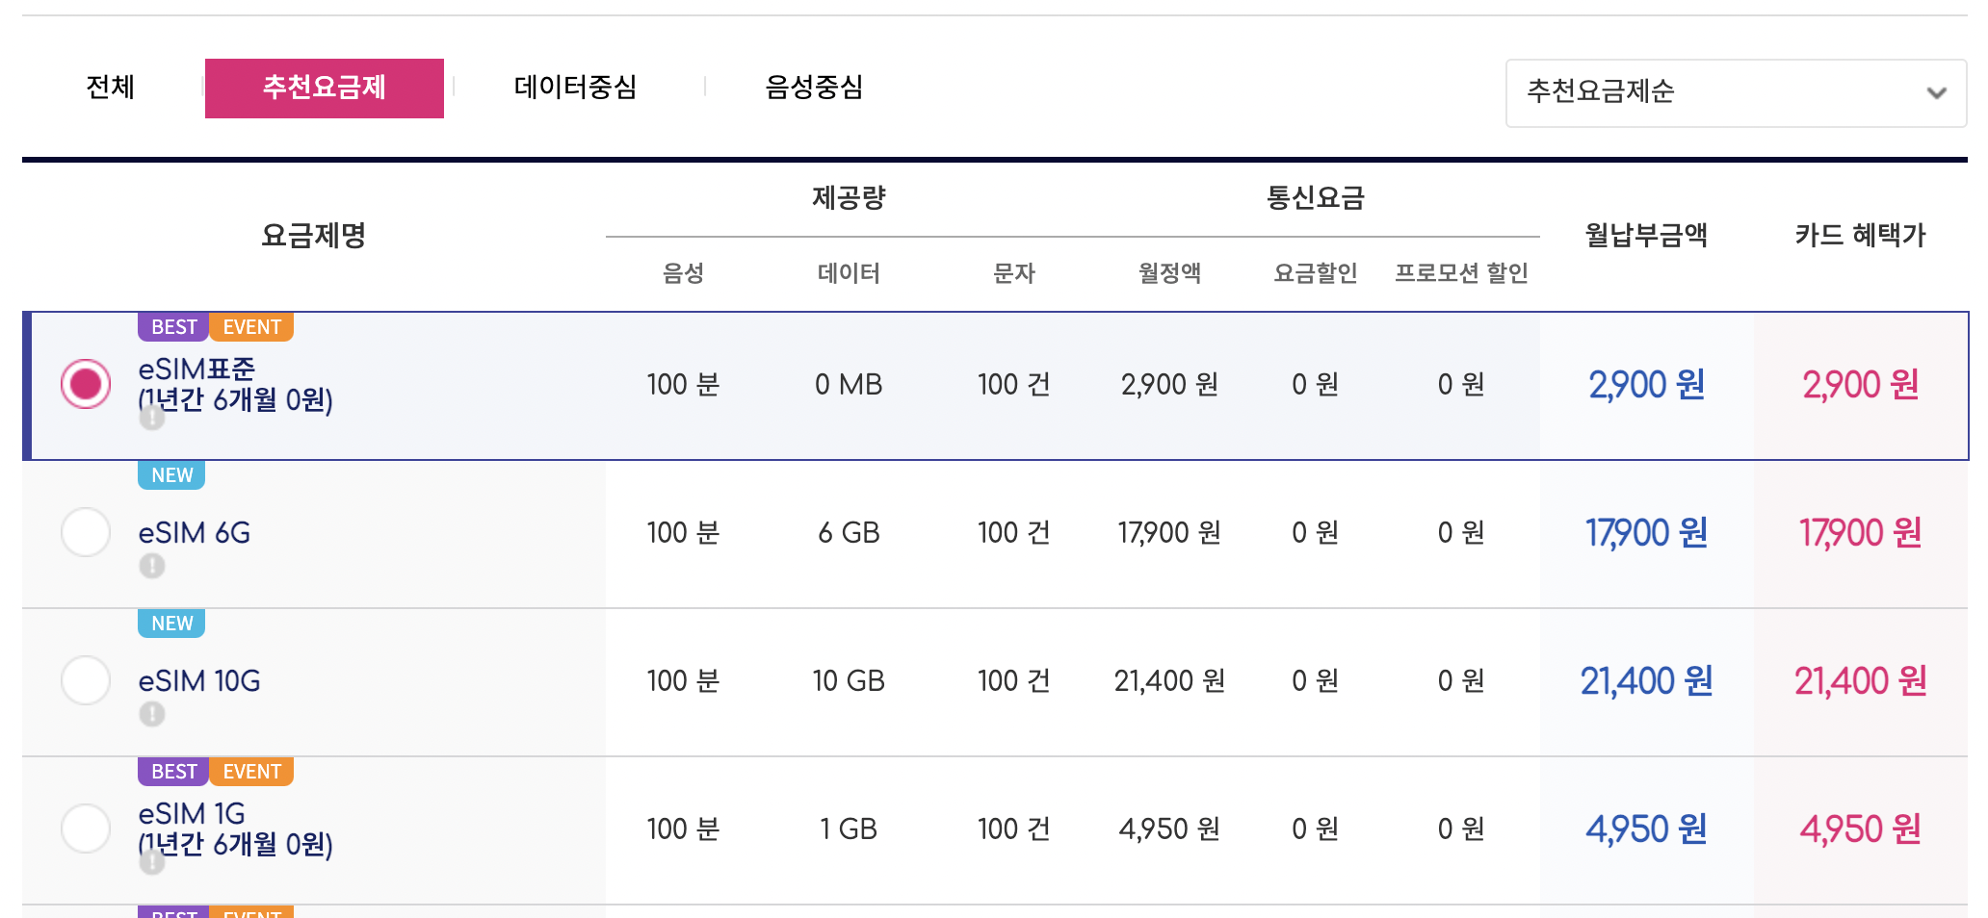Click the NEW badge on eSIM 10G row
1988x918 pixels.
(x=170, y=623)
